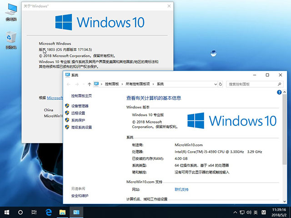Expand the address bar history dropdown
291x218 pixels.
click(x=216, y=84)
